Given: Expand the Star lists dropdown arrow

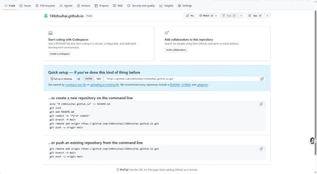Looking at the screenshot, I should [267, 16].
